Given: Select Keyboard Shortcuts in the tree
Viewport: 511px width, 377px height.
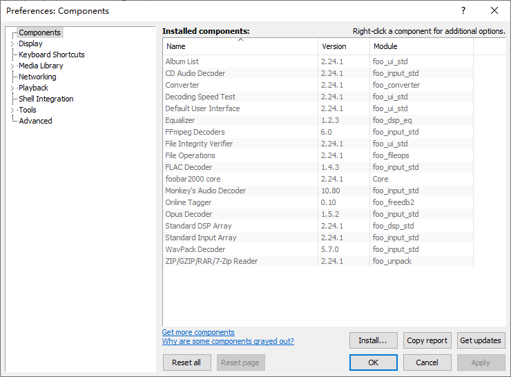Looking at the screenshot, I should click(51, 55).
